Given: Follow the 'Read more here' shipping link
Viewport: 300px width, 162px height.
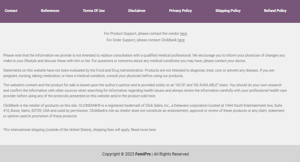Looking at the screenshot, I should (143, 130).
